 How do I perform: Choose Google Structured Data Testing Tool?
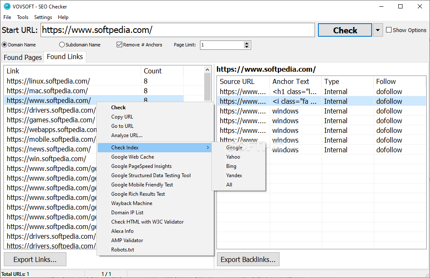point(155,175)
